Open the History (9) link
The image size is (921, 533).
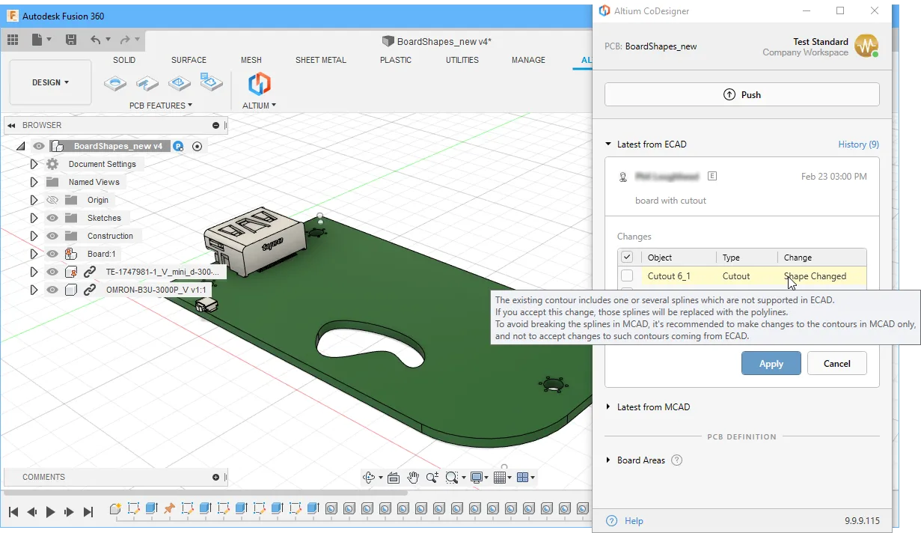point(858,144)
